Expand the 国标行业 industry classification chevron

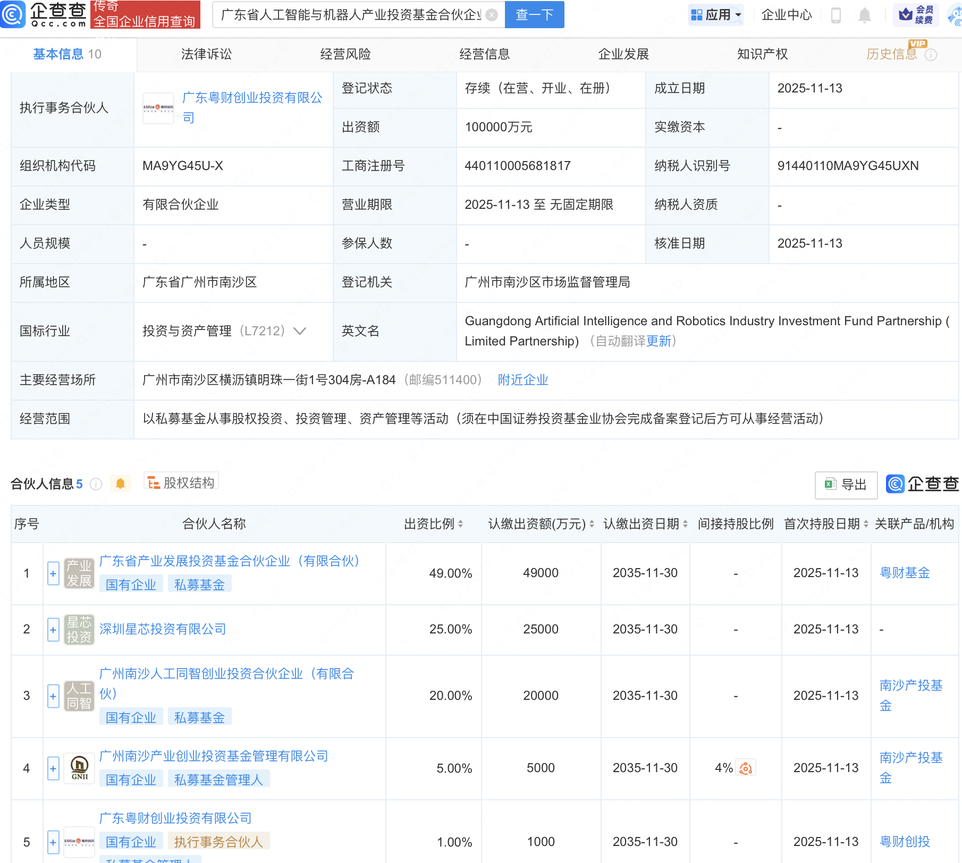point(300,331)
